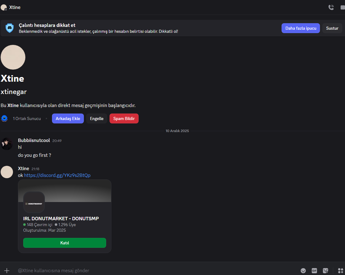Open the emoji picker
The width and height of the screenshot is (345, 275).
pyautogui.click(x=303, y=271)
